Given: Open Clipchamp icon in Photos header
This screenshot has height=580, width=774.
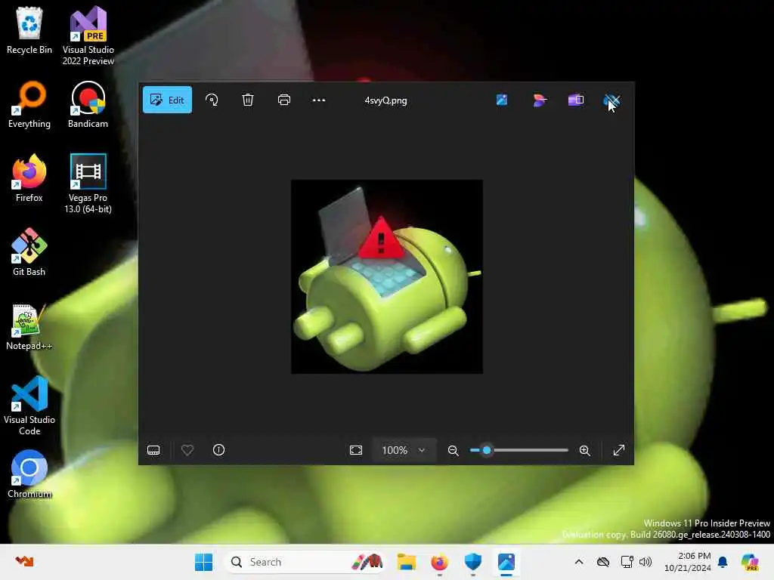Looking at the screenshot, I should coord(575,100).
